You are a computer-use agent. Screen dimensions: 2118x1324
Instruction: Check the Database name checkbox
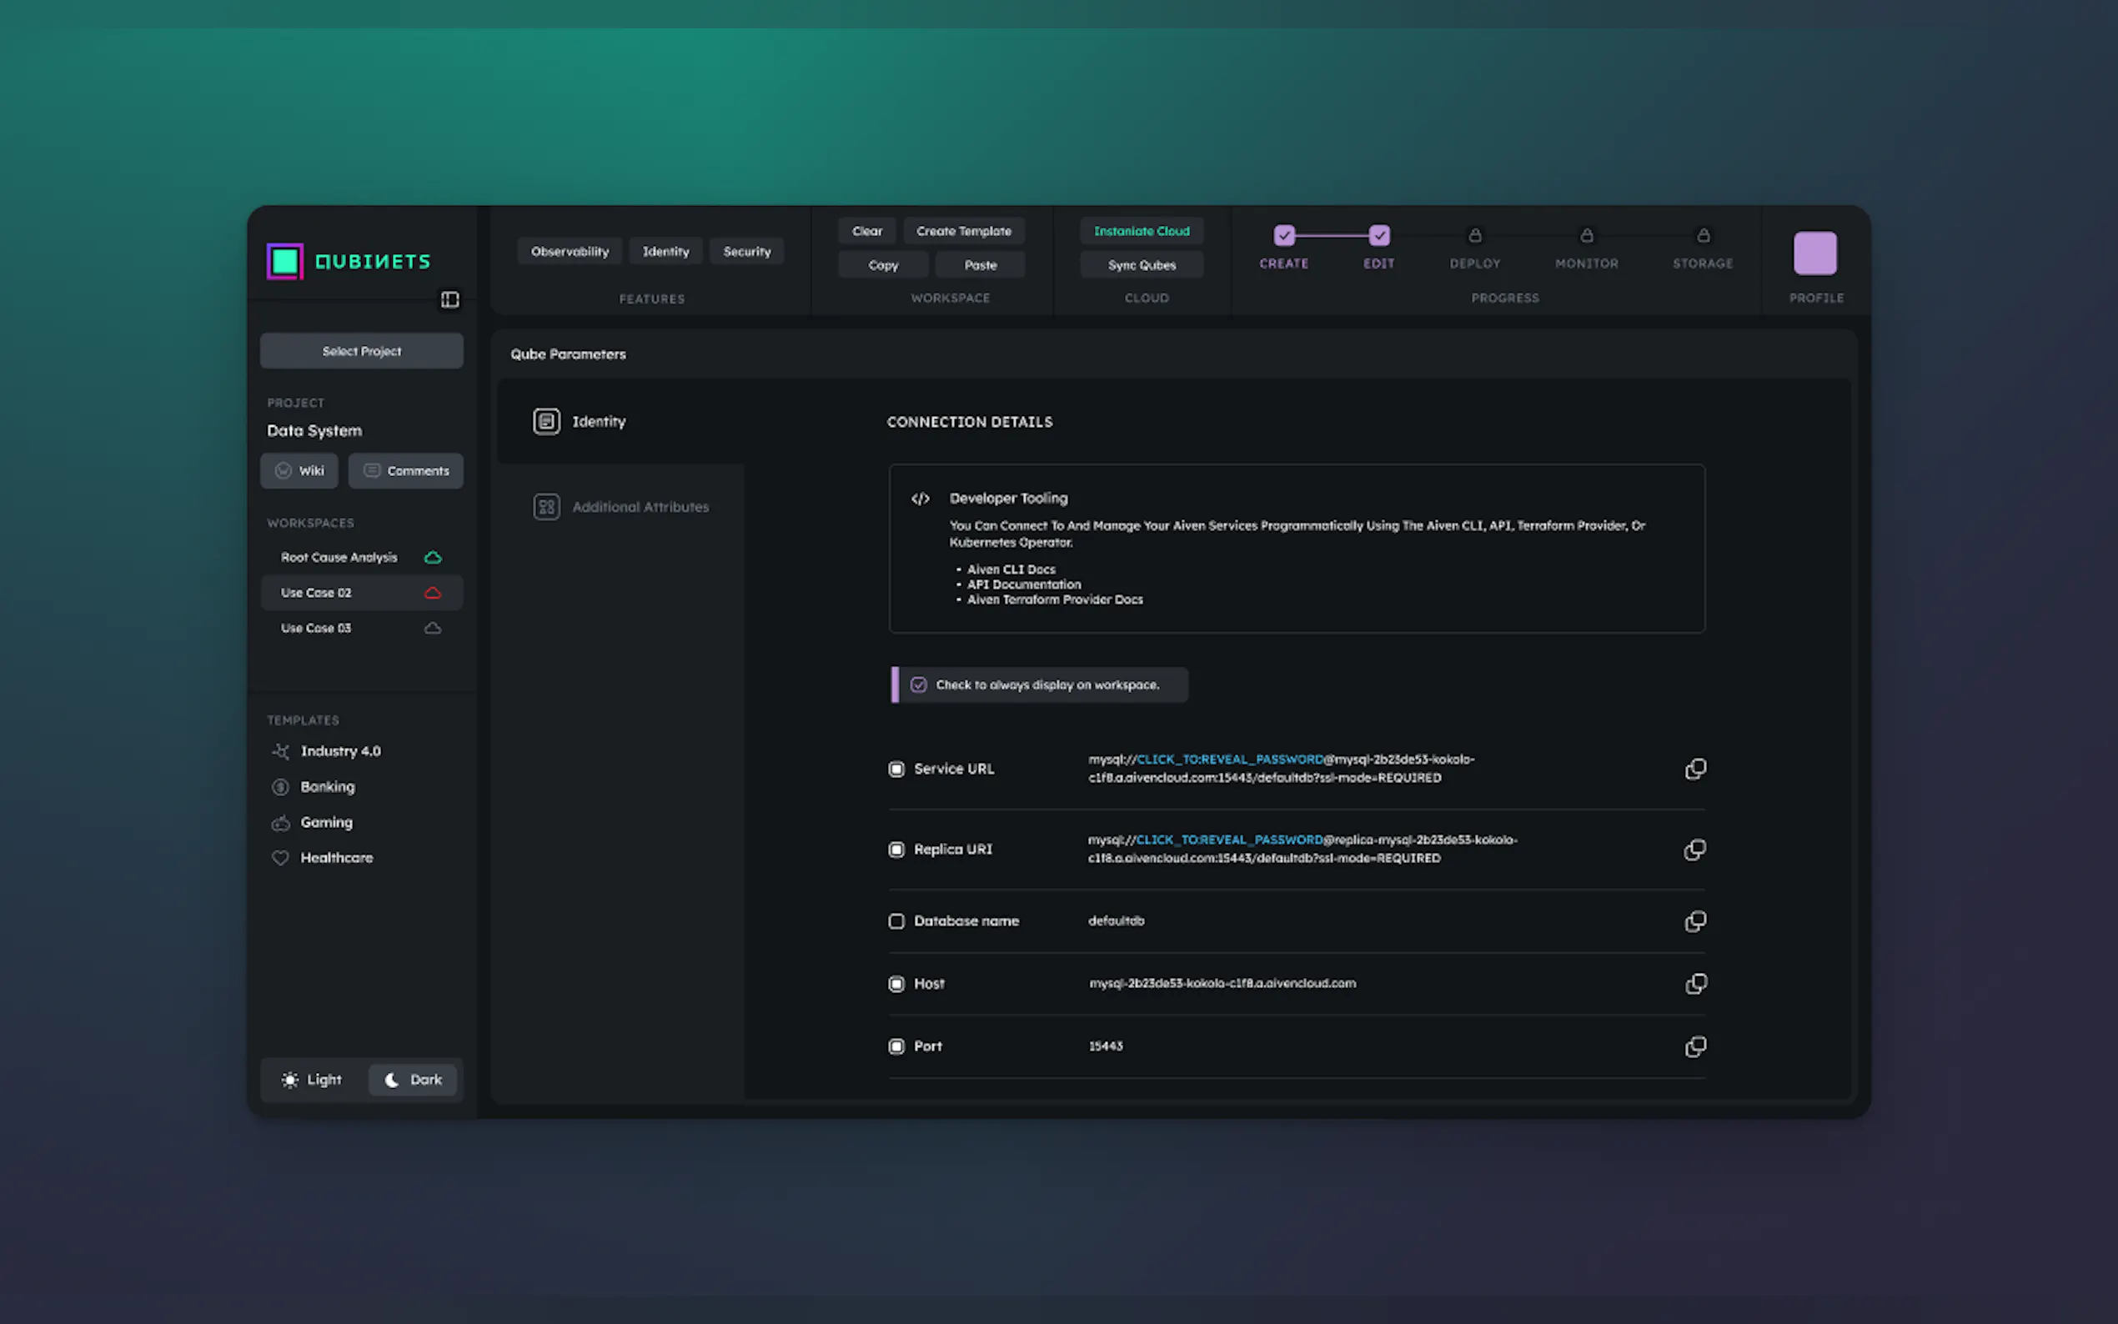coord(896,921)
